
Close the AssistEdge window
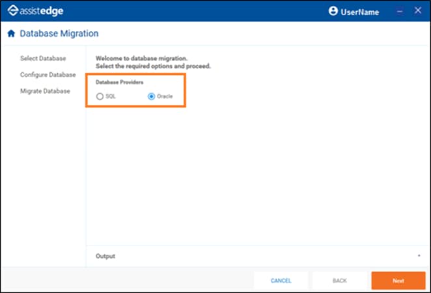418,10
